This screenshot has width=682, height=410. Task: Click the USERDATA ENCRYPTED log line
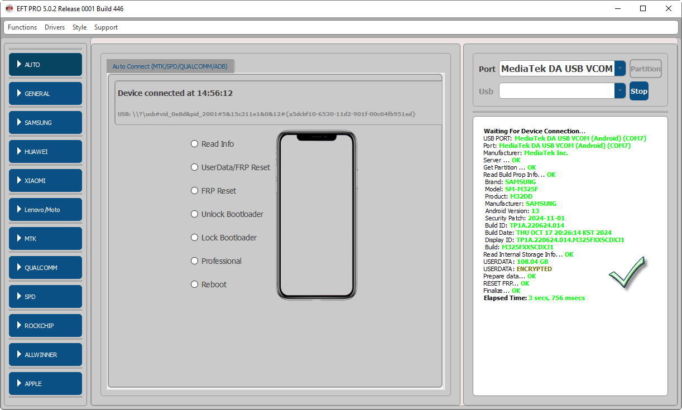point(517,269)
